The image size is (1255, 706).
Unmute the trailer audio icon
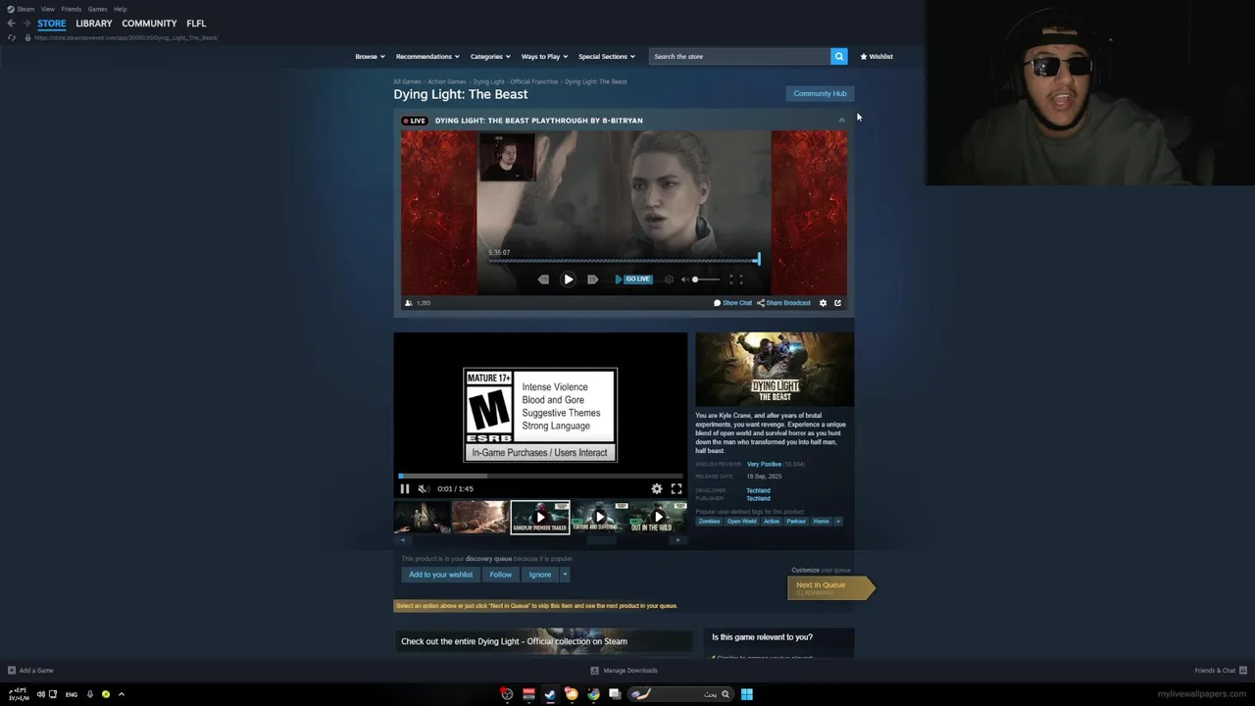tap(423, 488)
